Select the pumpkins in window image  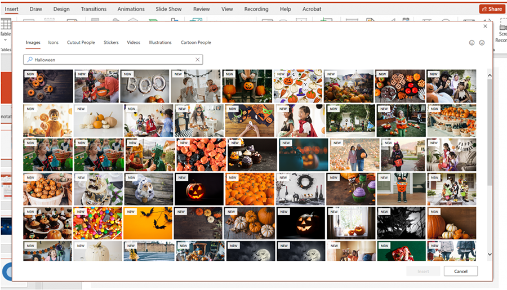point(351,223)
